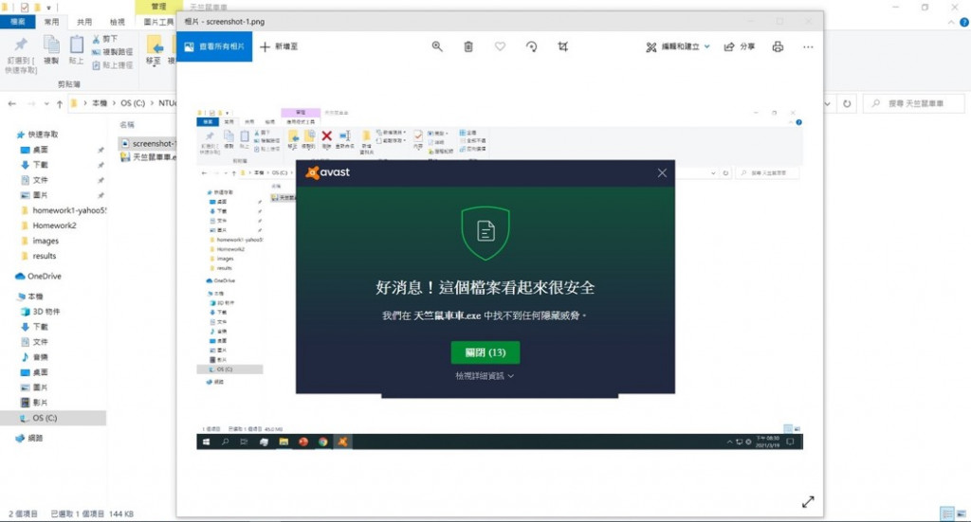
Task: Rotate the photo using the rotate icon
Action: pos(531,46)
